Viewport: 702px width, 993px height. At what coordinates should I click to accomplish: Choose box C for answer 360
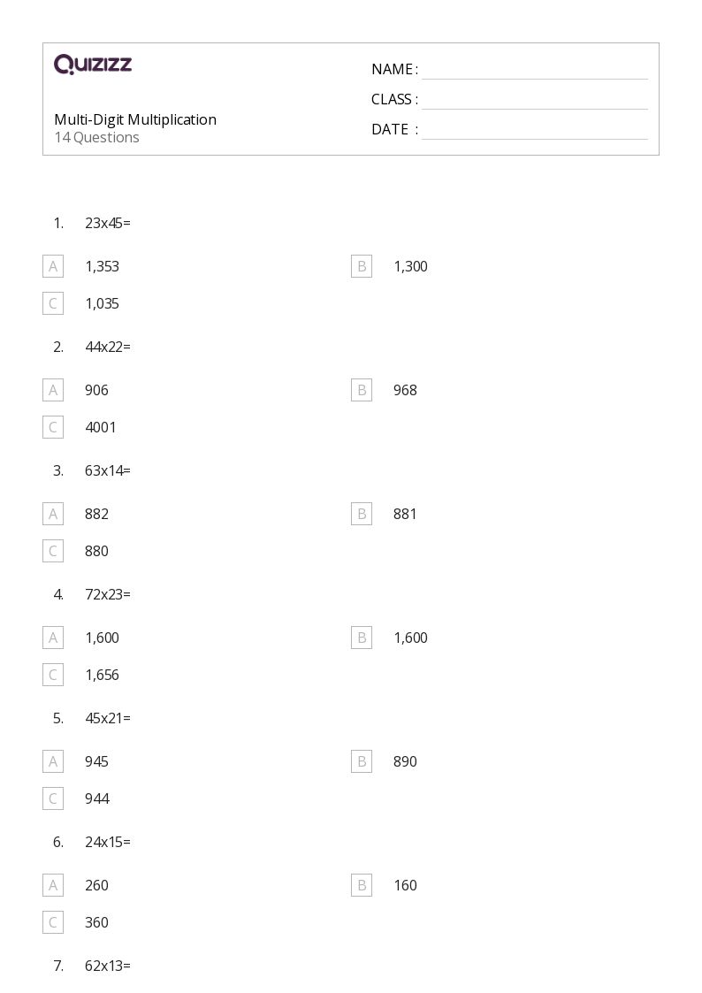coord(53,922)
